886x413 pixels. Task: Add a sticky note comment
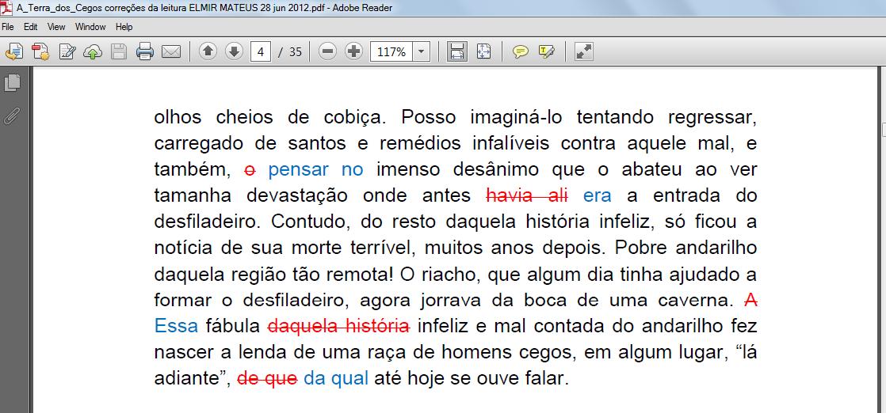tap(521, 52)
